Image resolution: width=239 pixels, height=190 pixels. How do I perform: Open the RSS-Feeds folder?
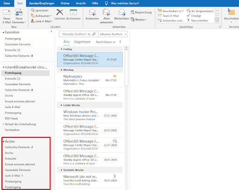click(x=11, y=118)
